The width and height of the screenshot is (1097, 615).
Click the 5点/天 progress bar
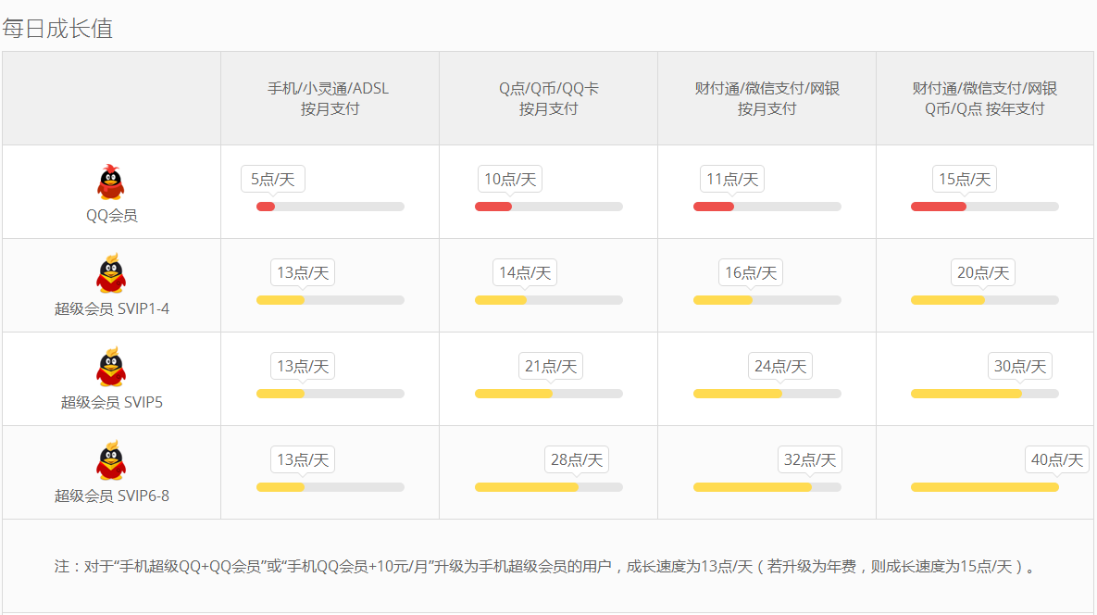pyautogui.click(x=330, y=207)
